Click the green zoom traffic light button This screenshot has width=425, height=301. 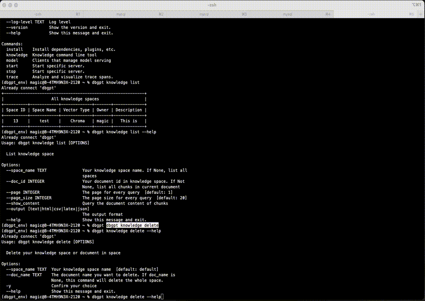[16, 5]
